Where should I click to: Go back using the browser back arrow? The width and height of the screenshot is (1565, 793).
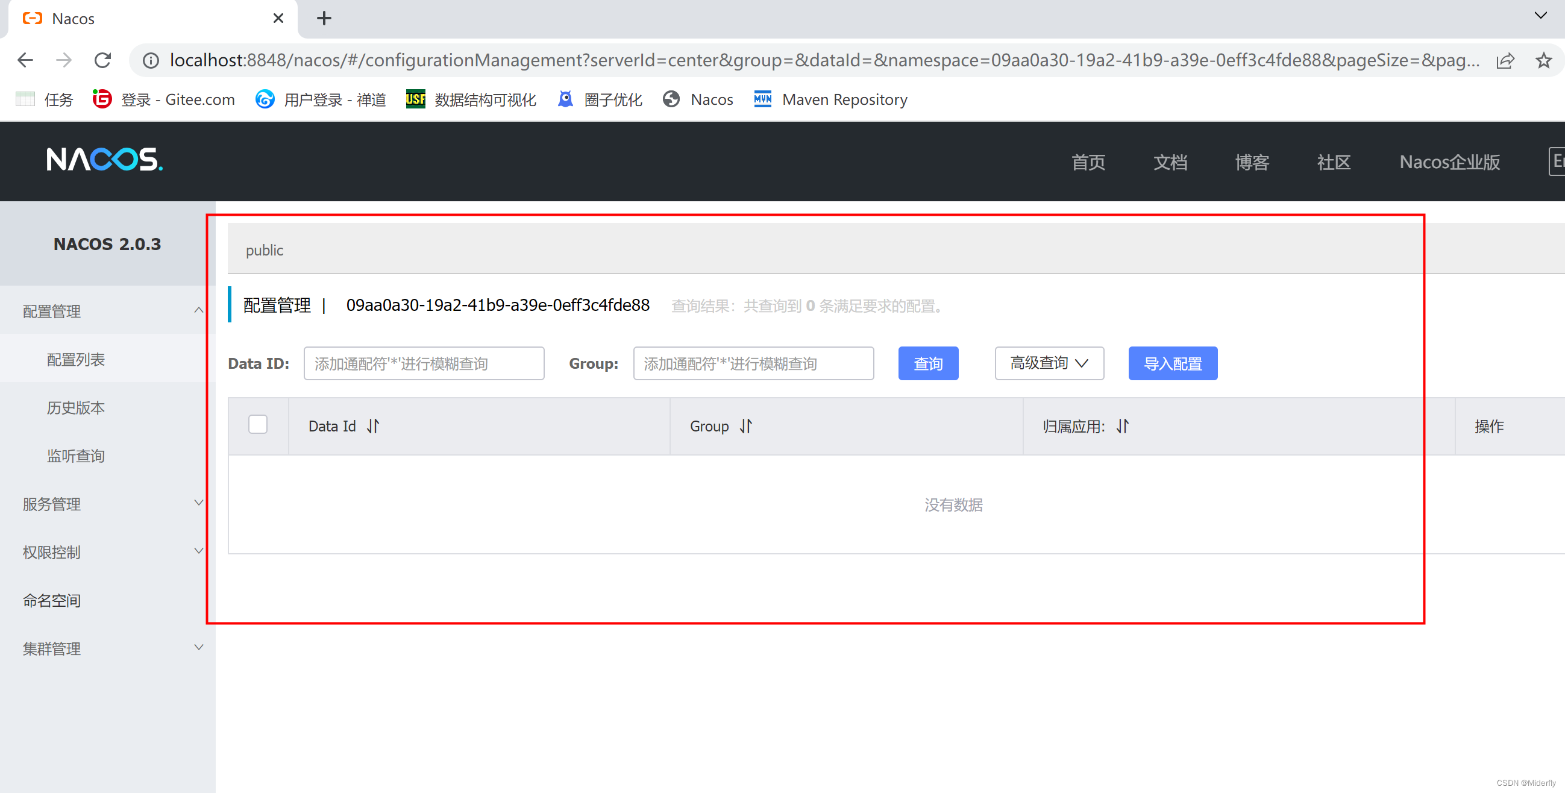coord(25,60)
